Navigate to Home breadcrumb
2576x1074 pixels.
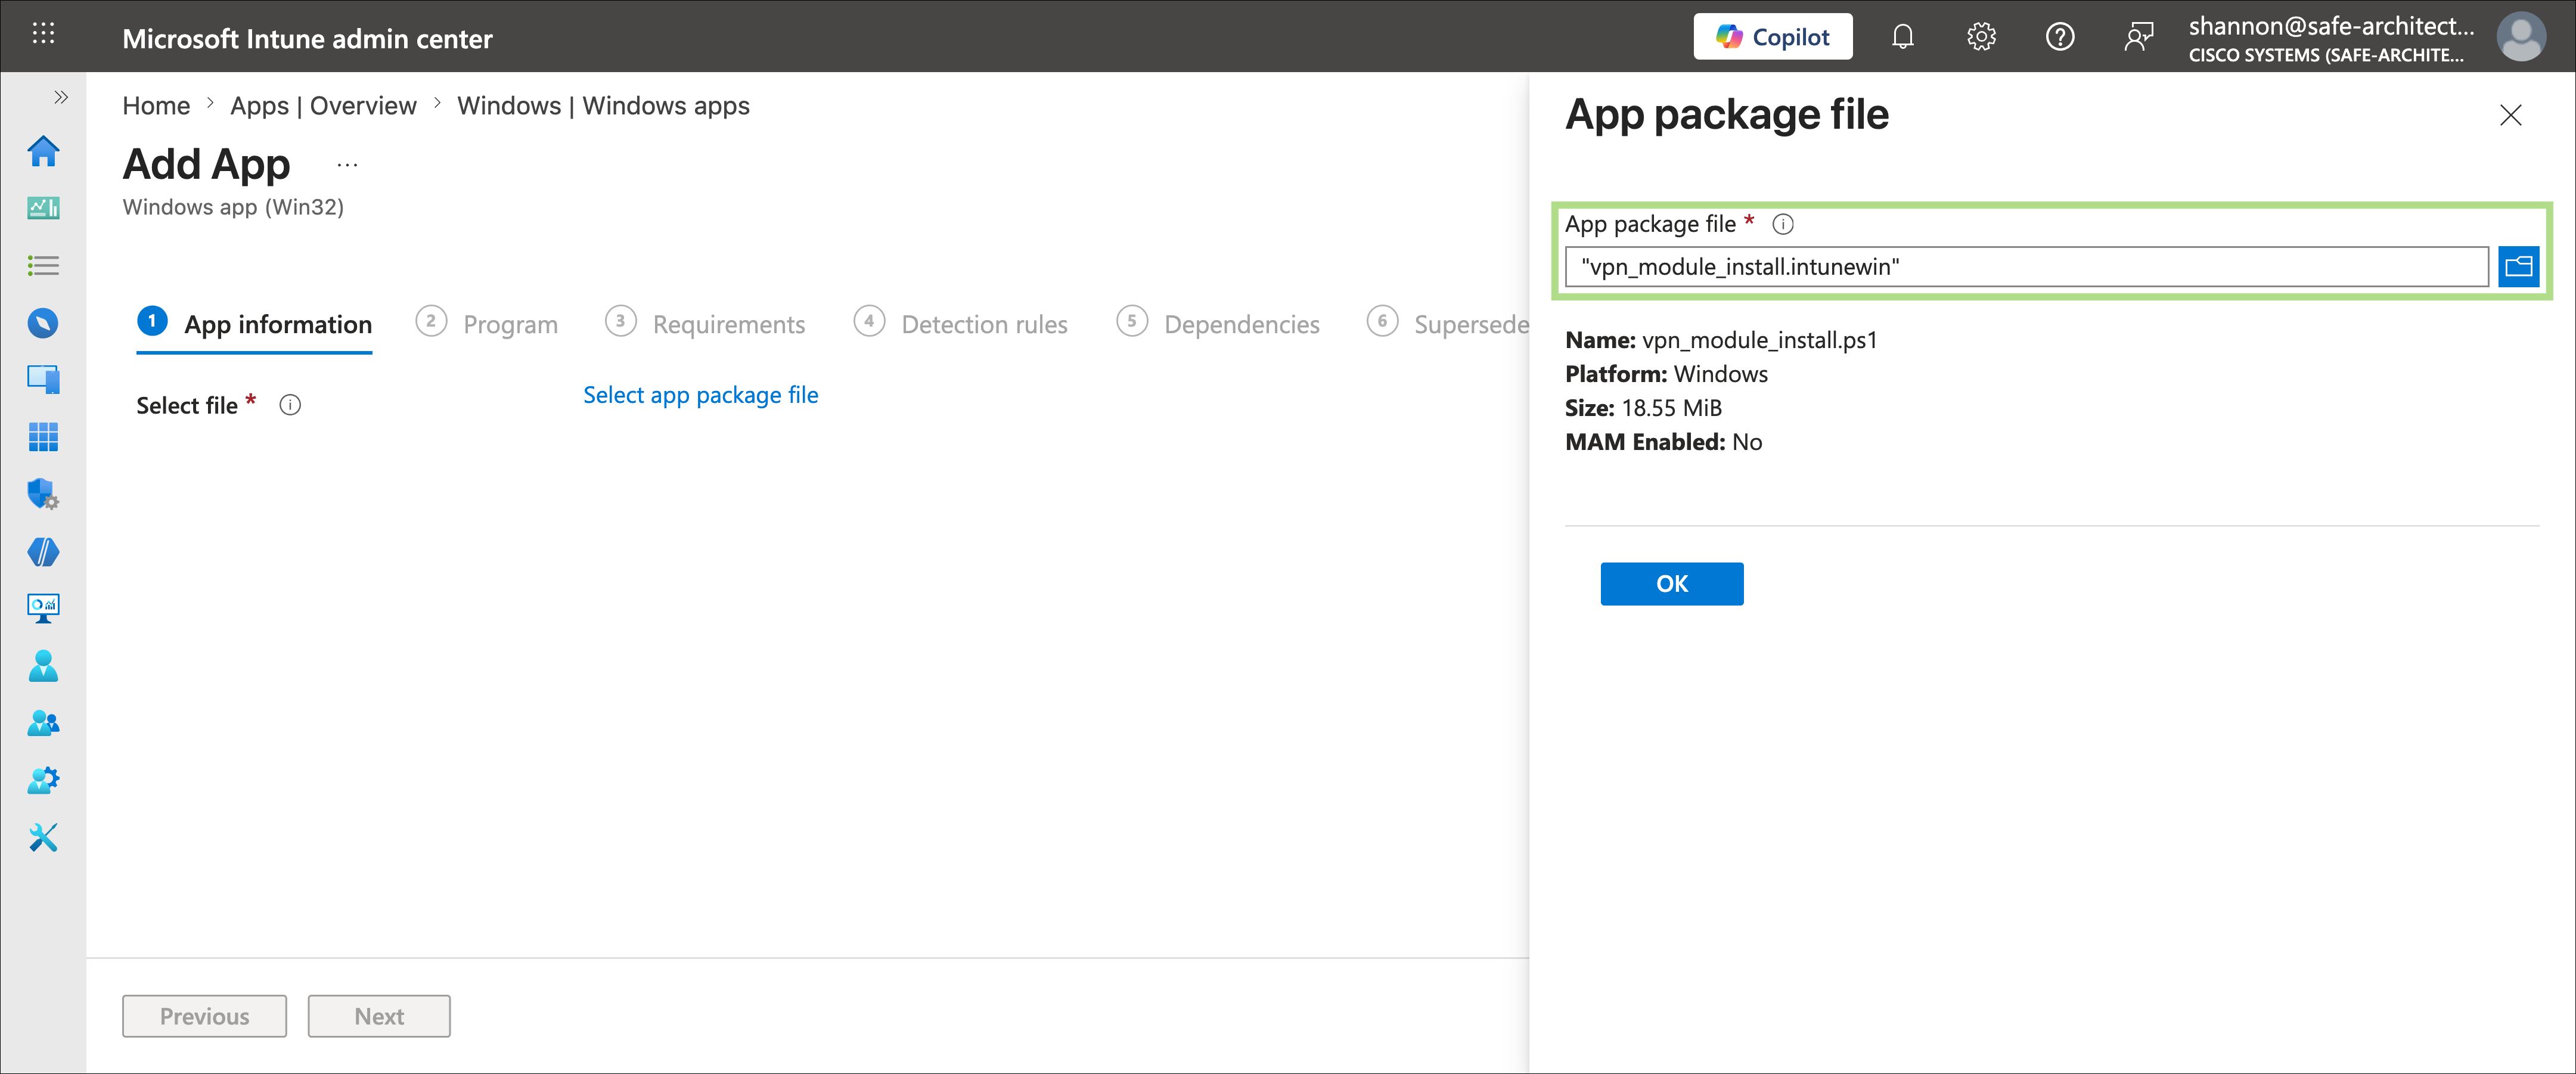[x=156, y=106]
